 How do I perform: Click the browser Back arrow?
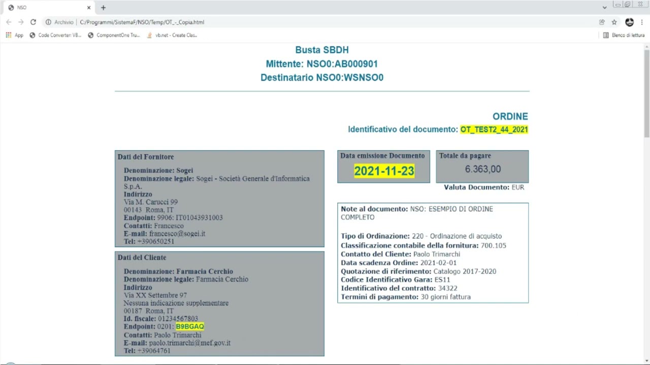[9, 22]
